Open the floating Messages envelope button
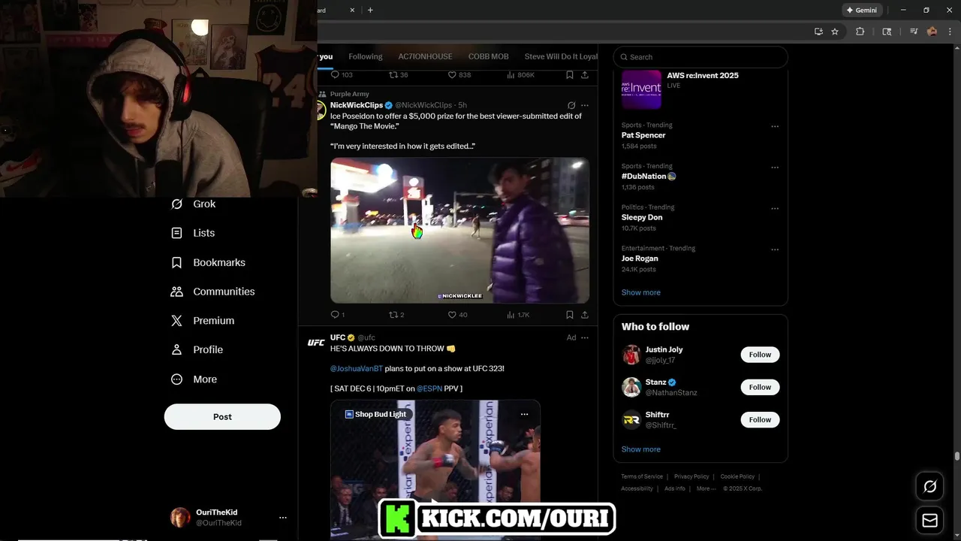This screenshot has width=961, height=541. tap(929, 521)
